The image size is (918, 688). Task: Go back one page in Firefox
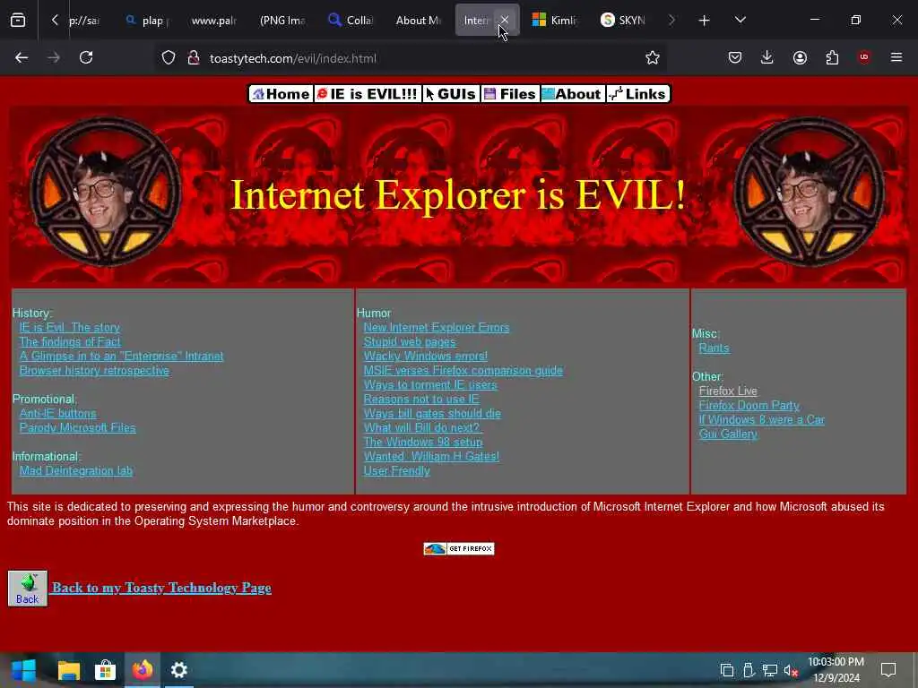(22, 57)
